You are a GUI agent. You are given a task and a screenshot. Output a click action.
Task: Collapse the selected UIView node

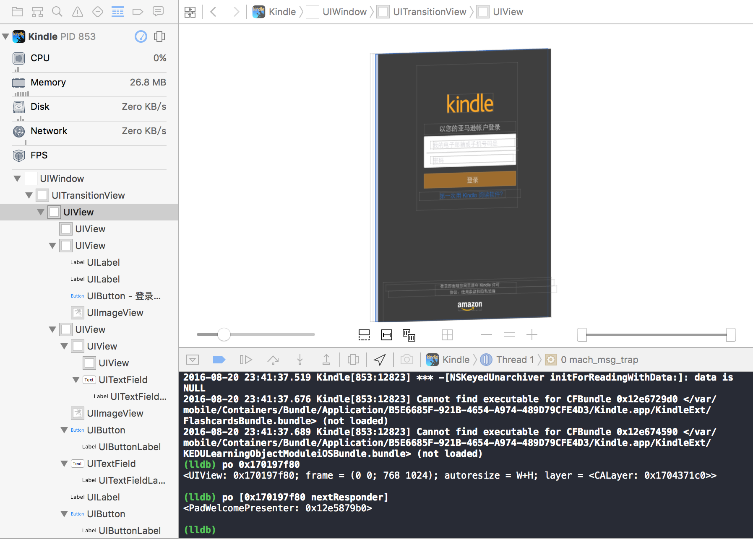click(x=41, y=212)
